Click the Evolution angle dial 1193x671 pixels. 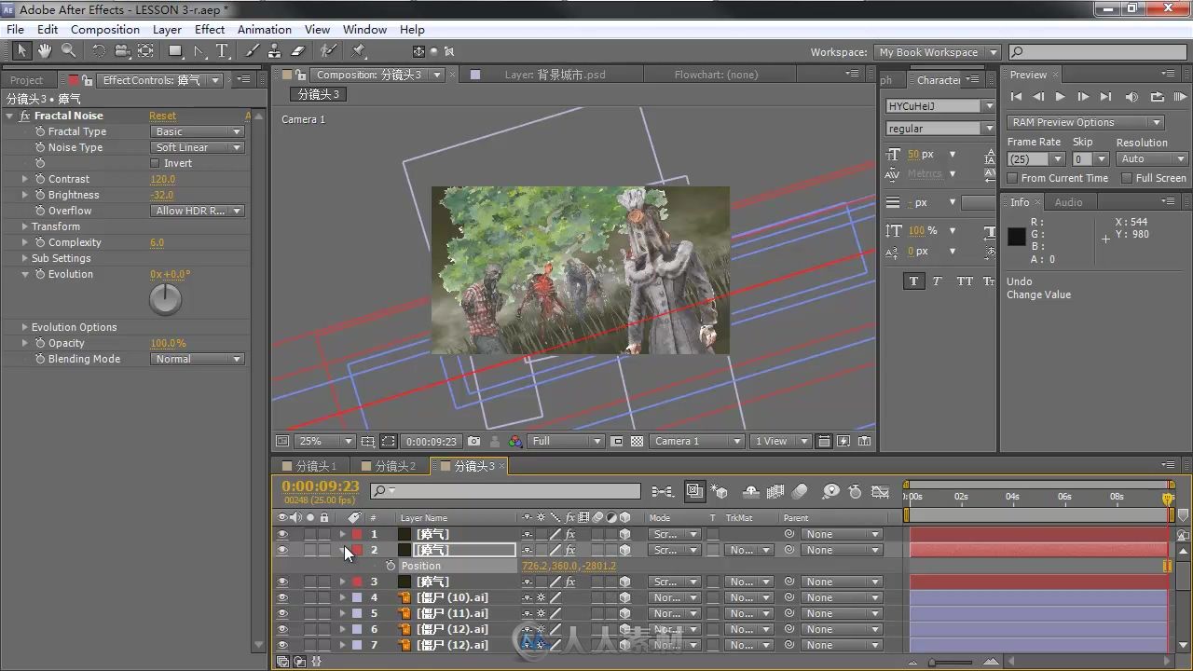click(165, 299)
